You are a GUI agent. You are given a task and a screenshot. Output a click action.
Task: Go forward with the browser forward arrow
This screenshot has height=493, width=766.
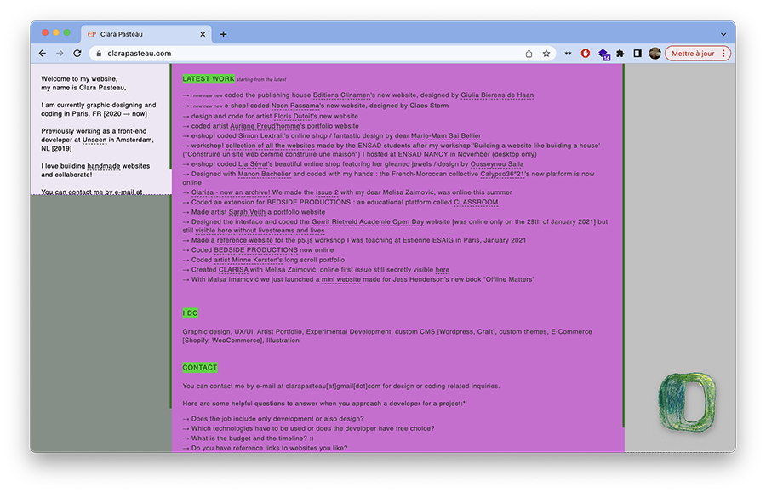pos(60,54)
